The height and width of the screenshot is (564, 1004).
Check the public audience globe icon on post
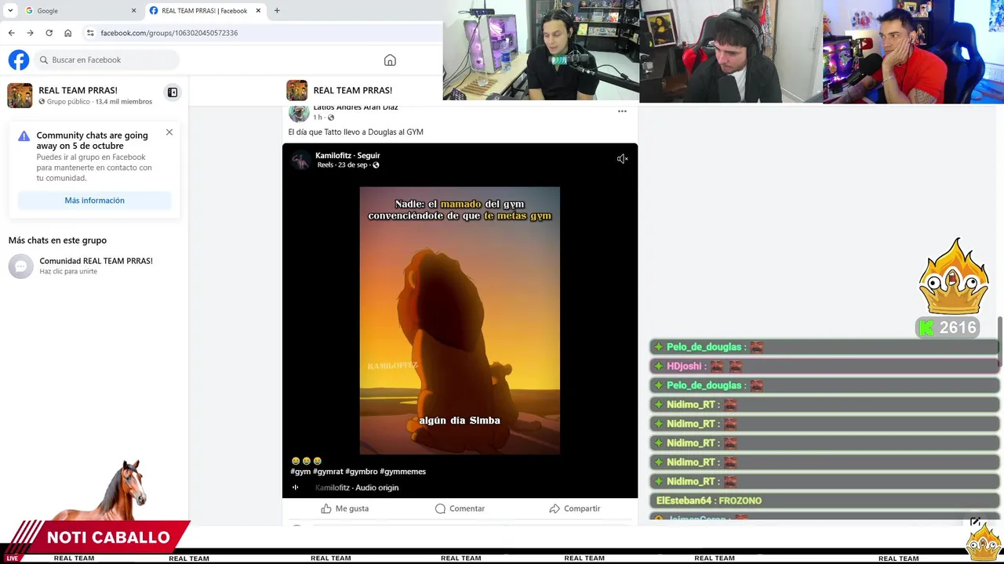[330, 117]
